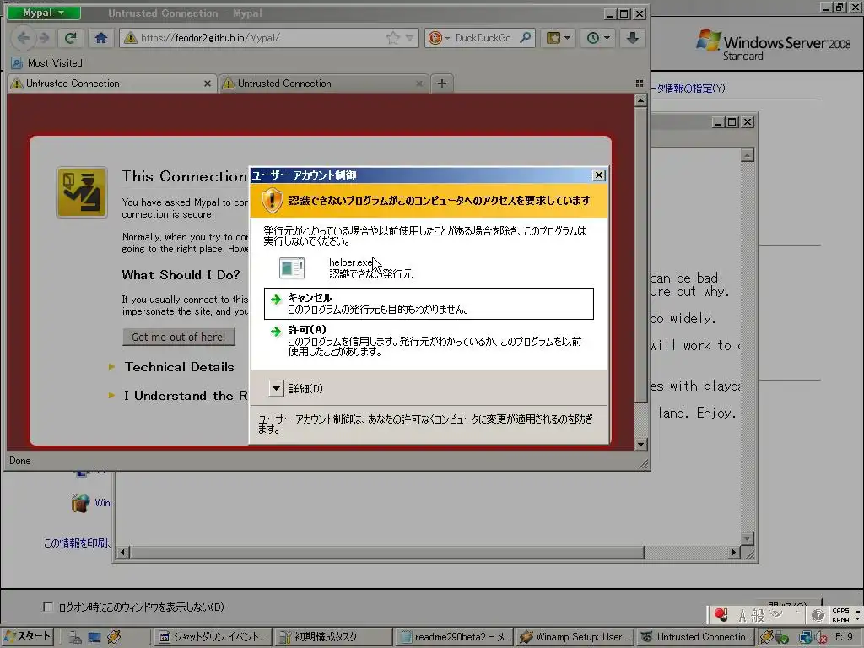Open Winamp Setup taskbar item
Image resolution: width=864 pixels, height=648 pixels.
pyautogui.click(x=575, y=637)
